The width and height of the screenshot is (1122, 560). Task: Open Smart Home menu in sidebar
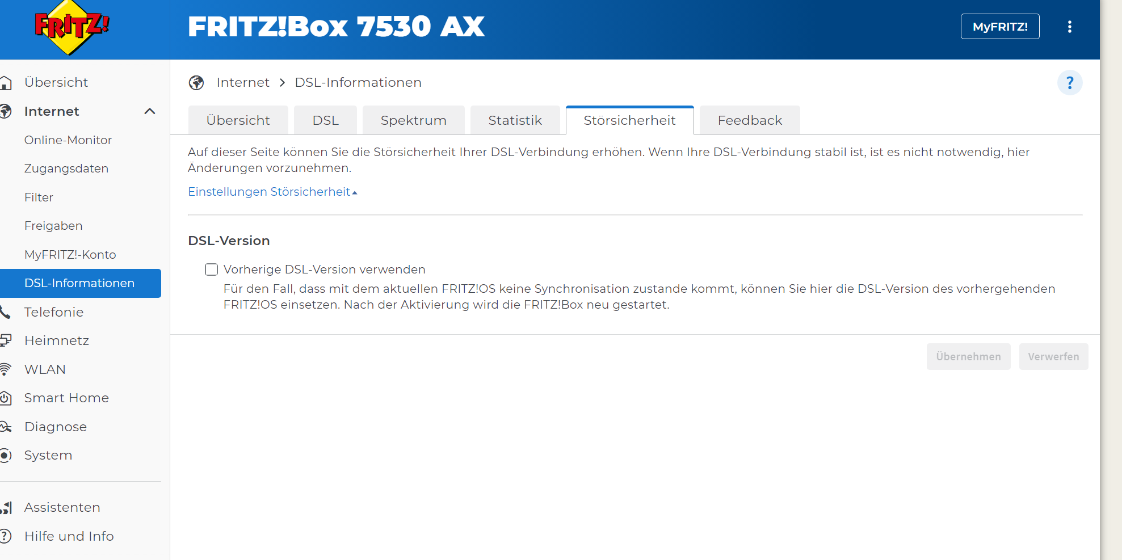coord(66,398)
